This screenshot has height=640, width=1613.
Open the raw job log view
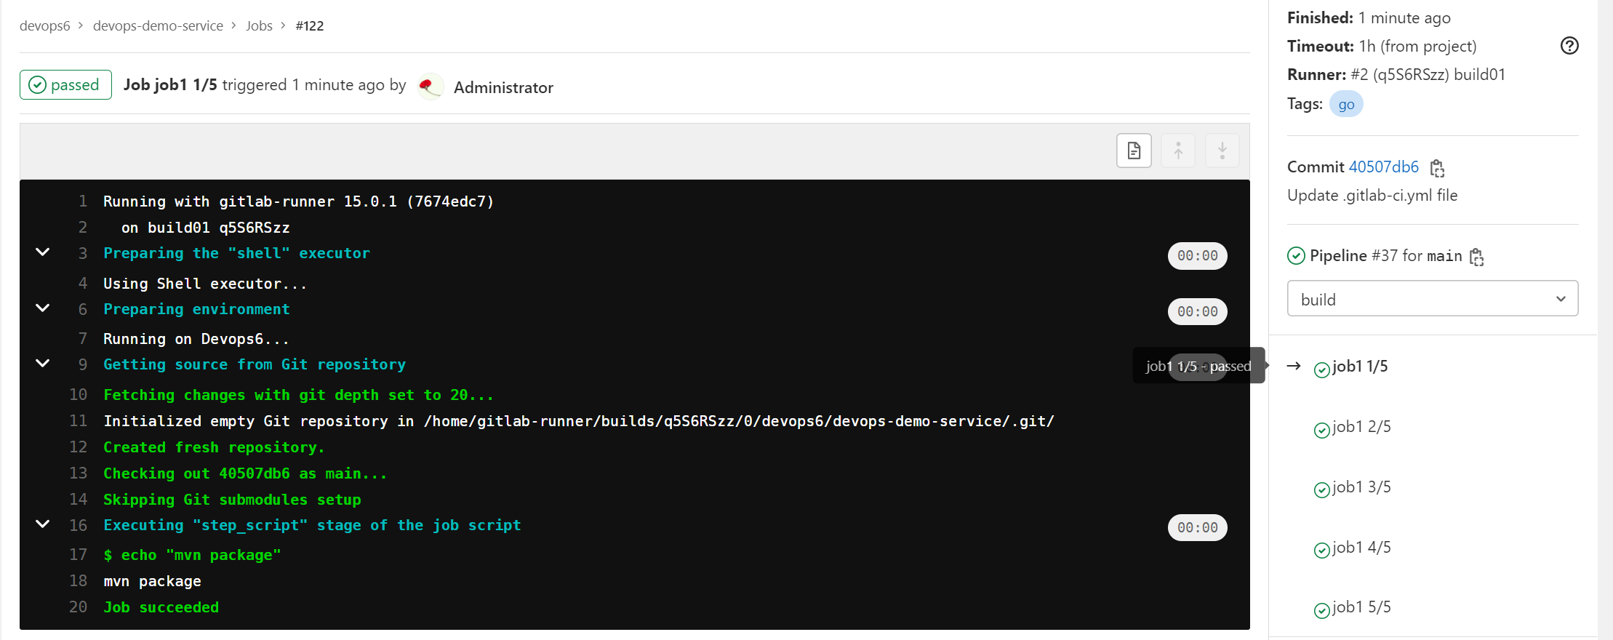[x=1134, y=151]
